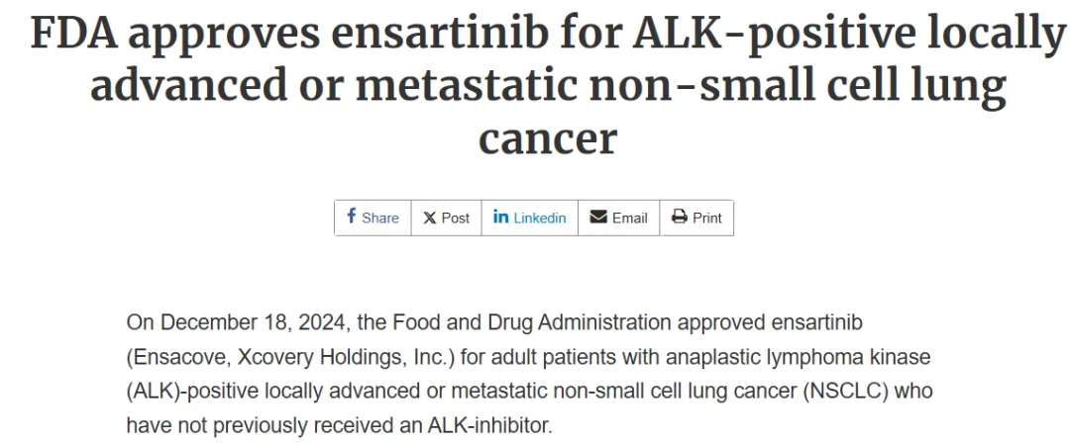Select the Email button text
Image resolution: width=1070 pixels, height=444 pixels.
(x=629, y=218)
